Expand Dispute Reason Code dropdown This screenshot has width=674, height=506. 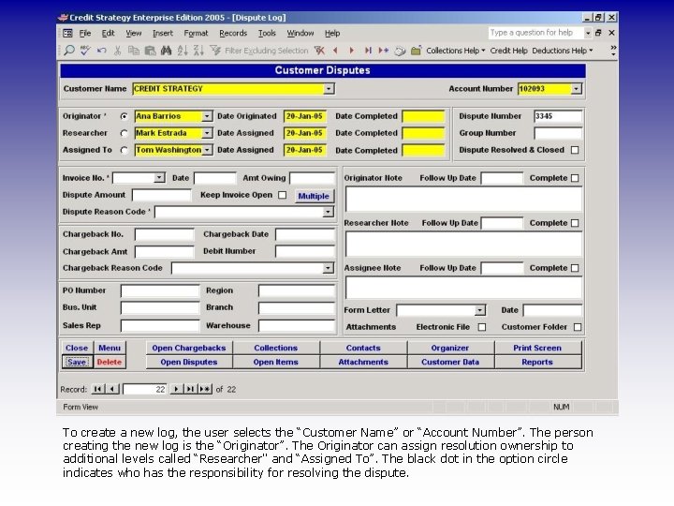tap(329, 212)
